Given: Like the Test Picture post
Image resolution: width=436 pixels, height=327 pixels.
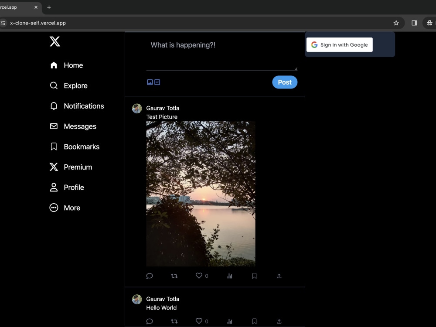Looking at the screenshot, I should click(199, 276).
